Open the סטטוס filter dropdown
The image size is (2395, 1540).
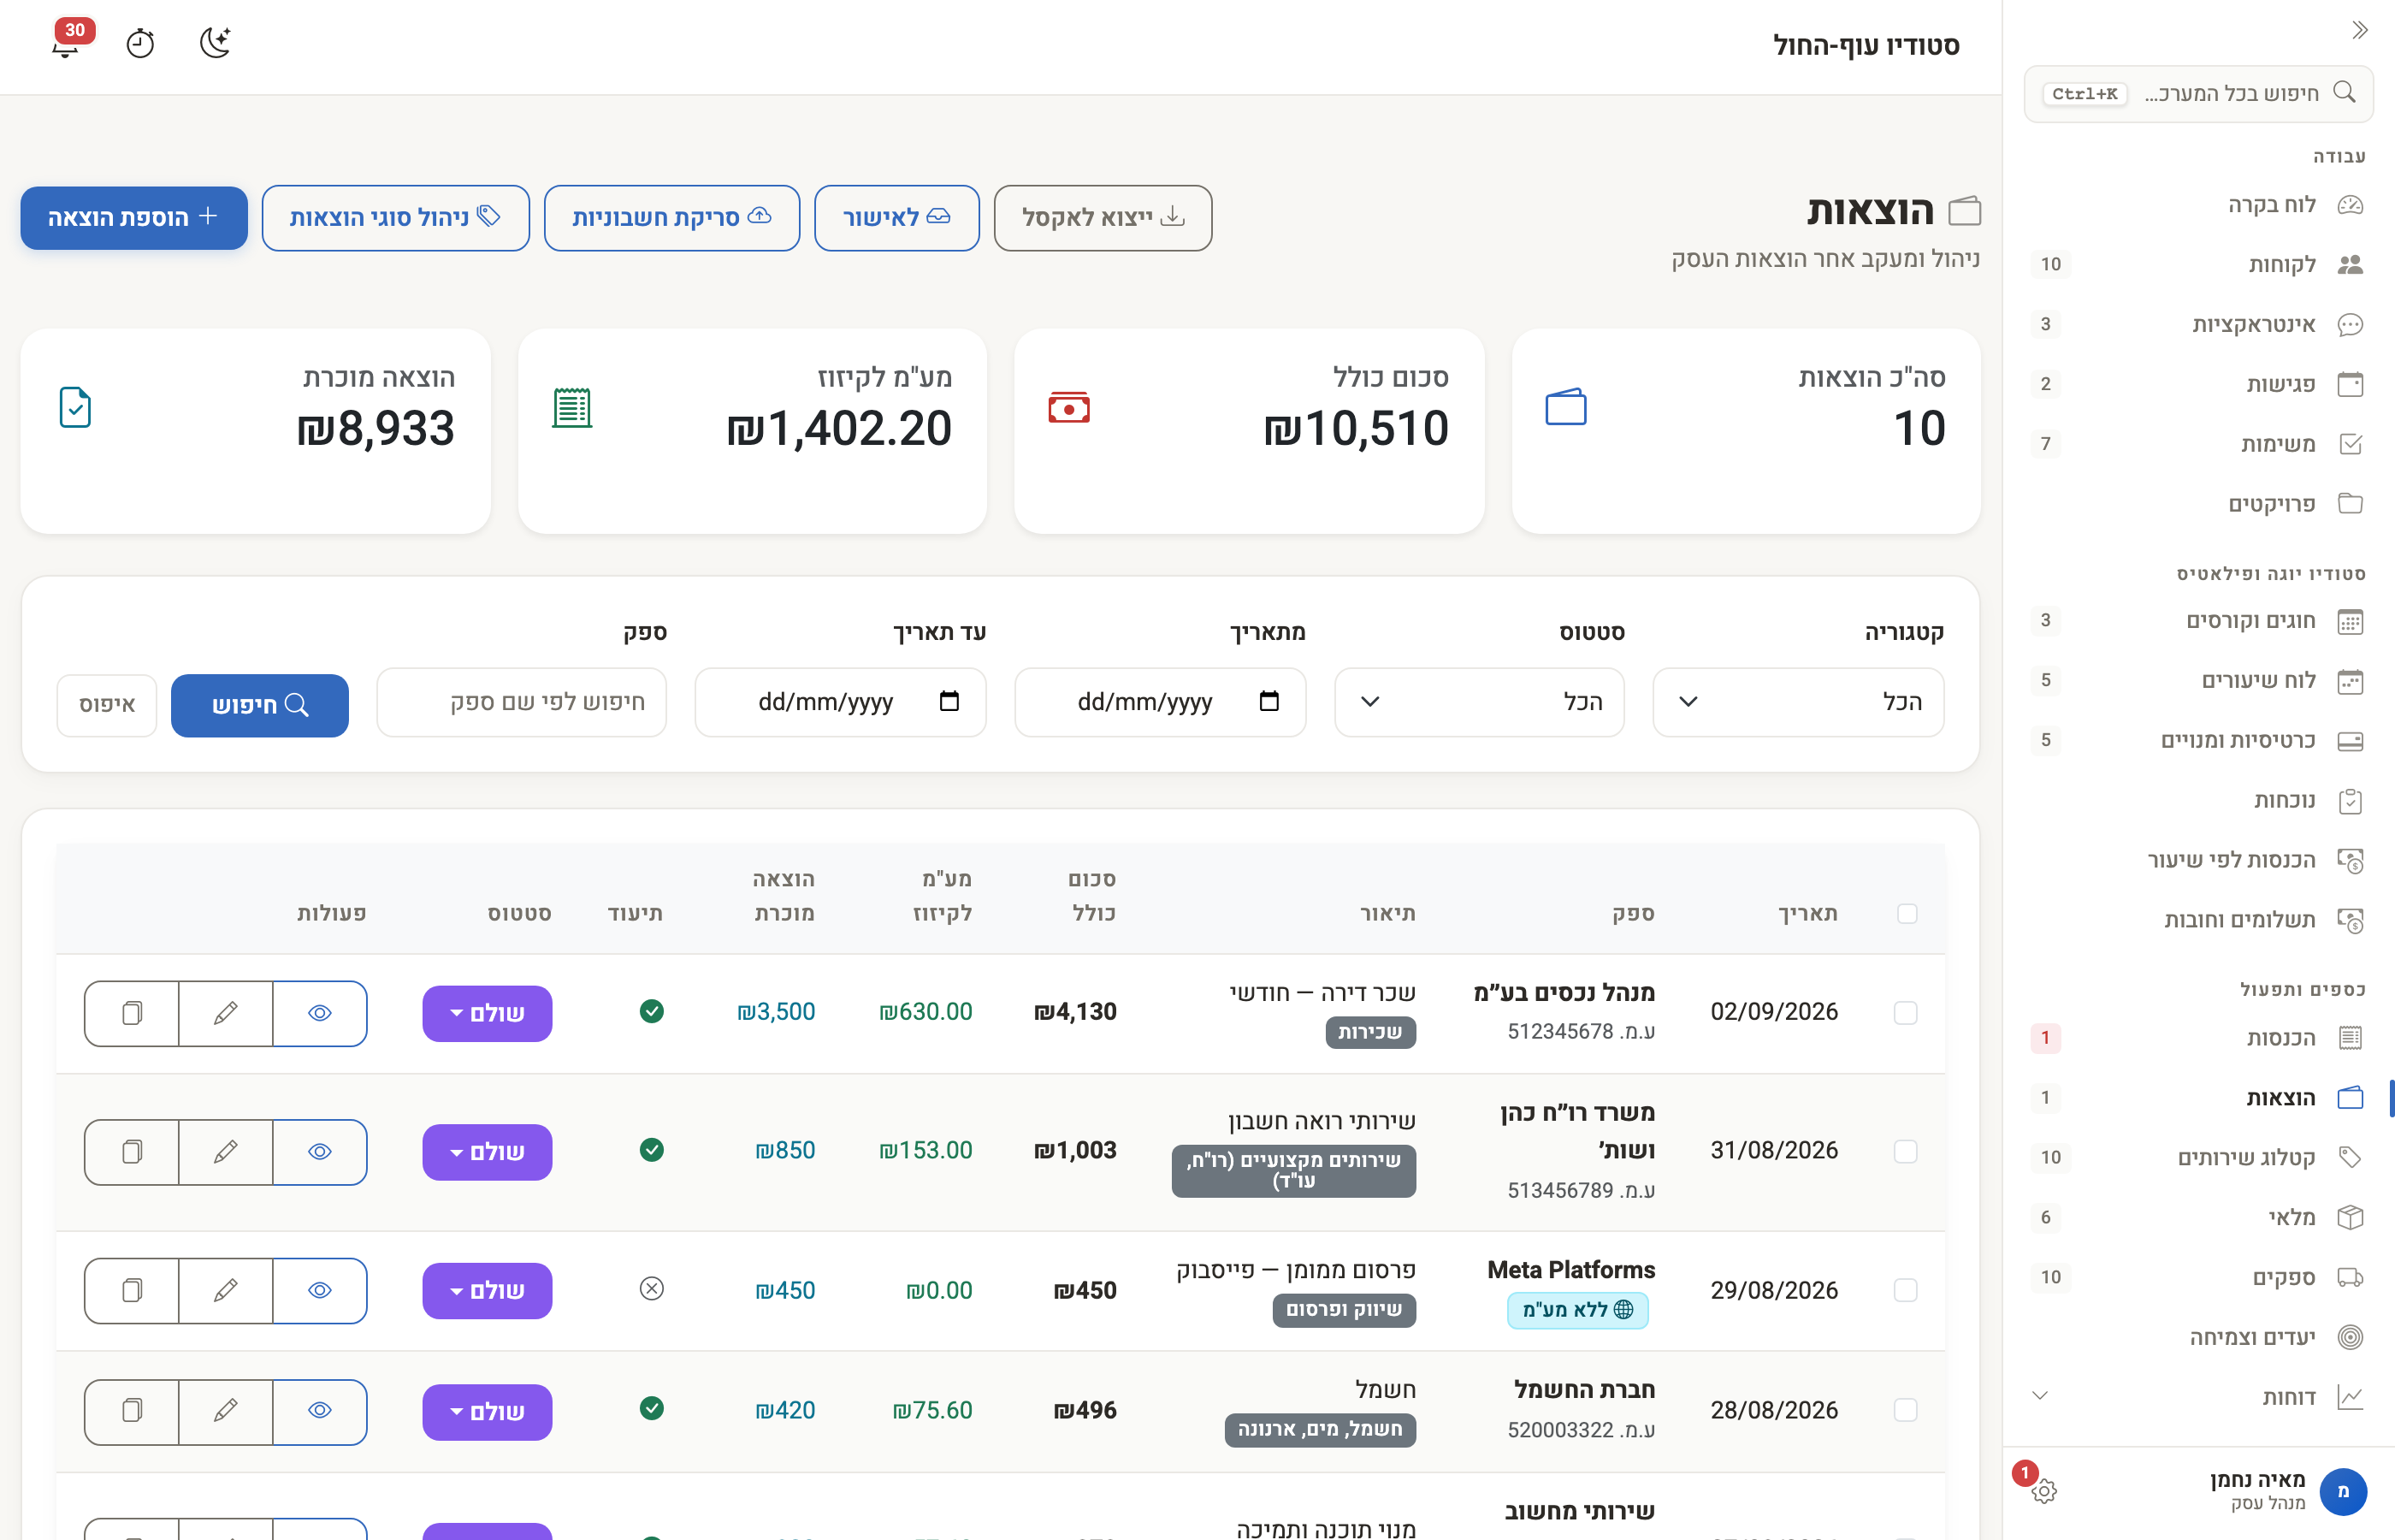(1480, 702)
